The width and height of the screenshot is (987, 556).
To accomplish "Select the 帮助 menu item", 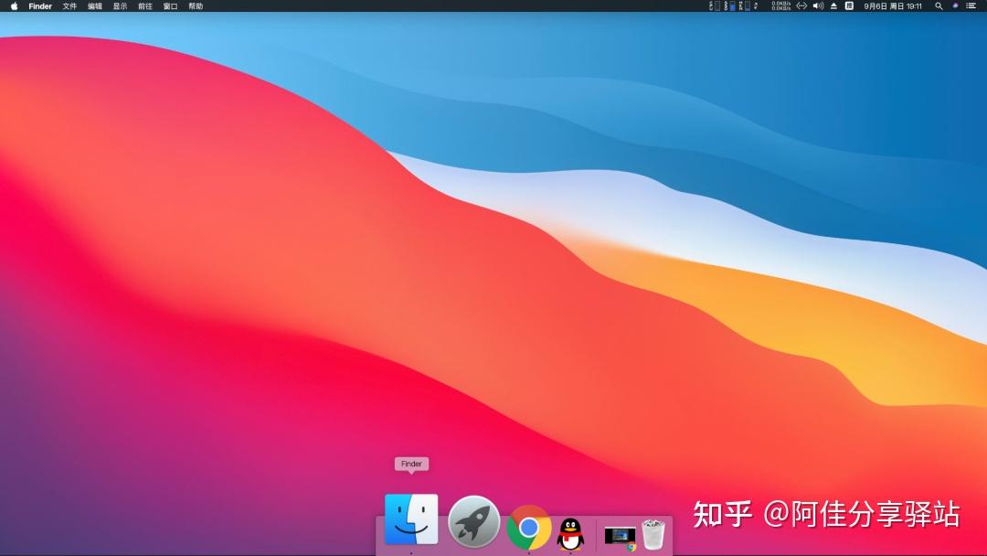I will [194, 5].
